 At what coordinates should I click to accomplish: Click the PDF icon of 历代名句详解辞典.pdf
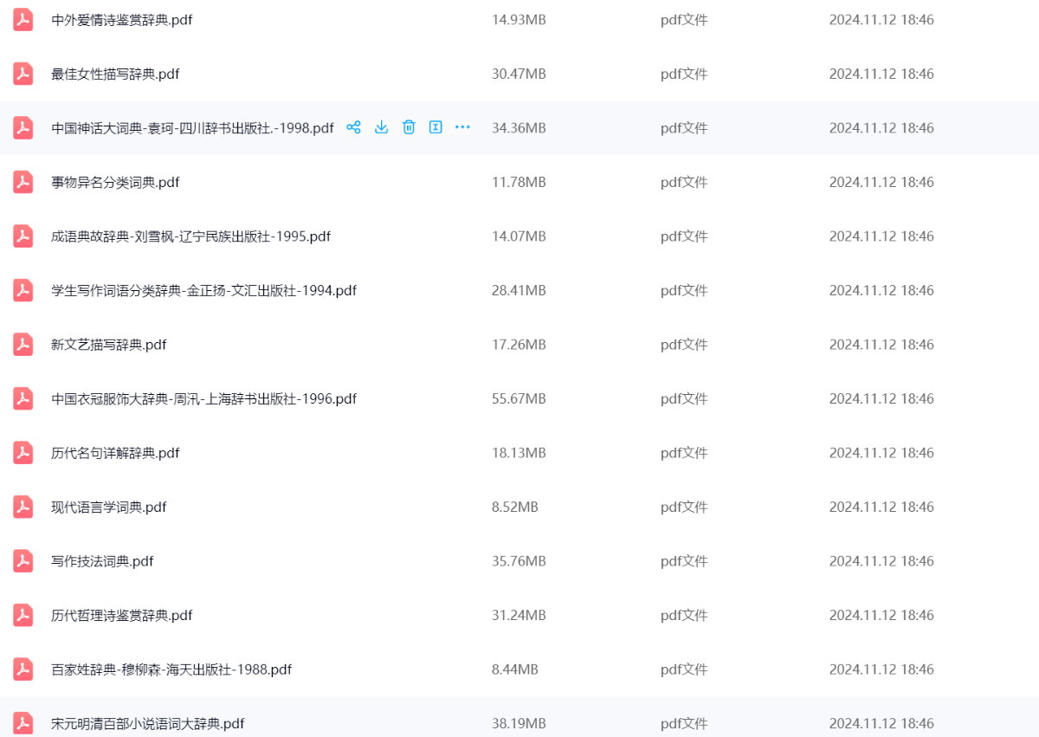23,452
